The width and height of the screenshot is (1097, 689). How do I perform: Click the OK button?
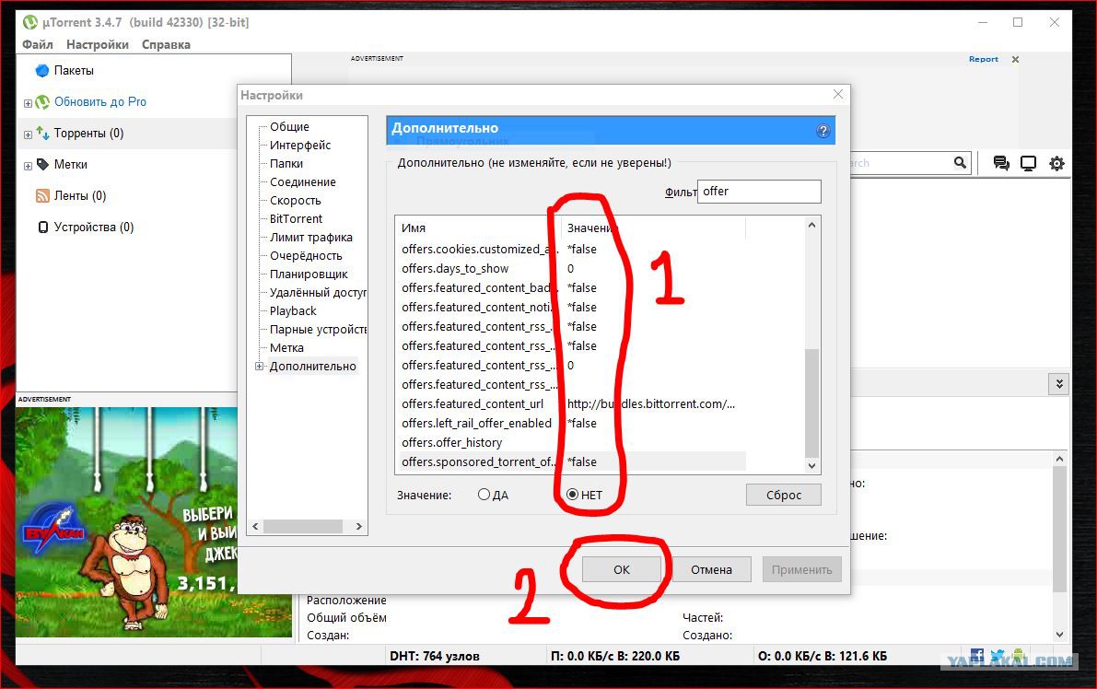621,569
